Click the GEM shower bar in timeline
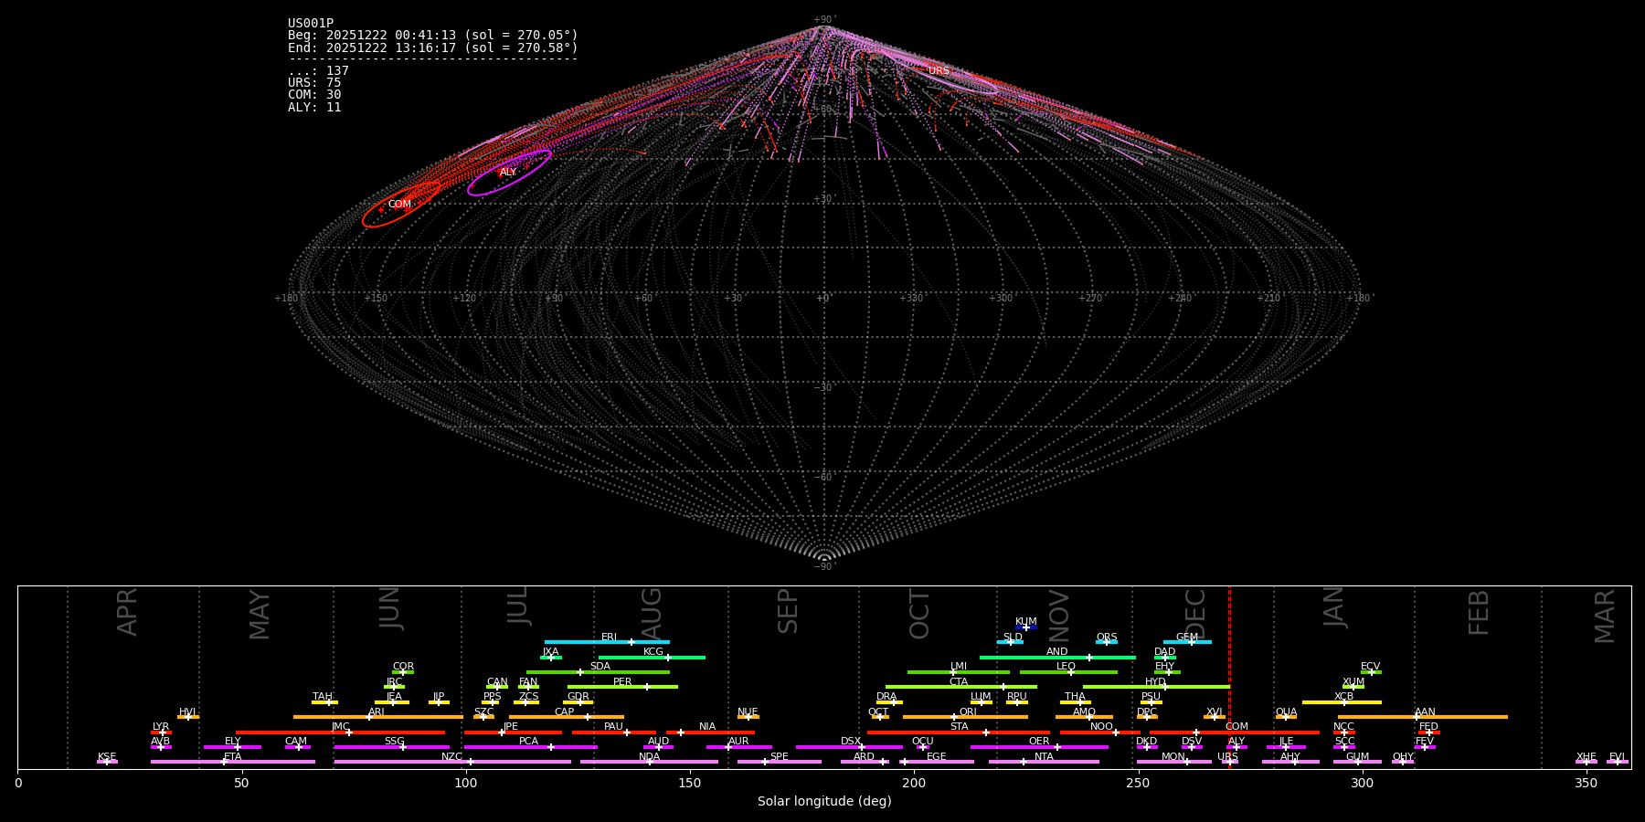This screenshot has height=822, width=1645. pyautogui.click(x=1187, y=642)
